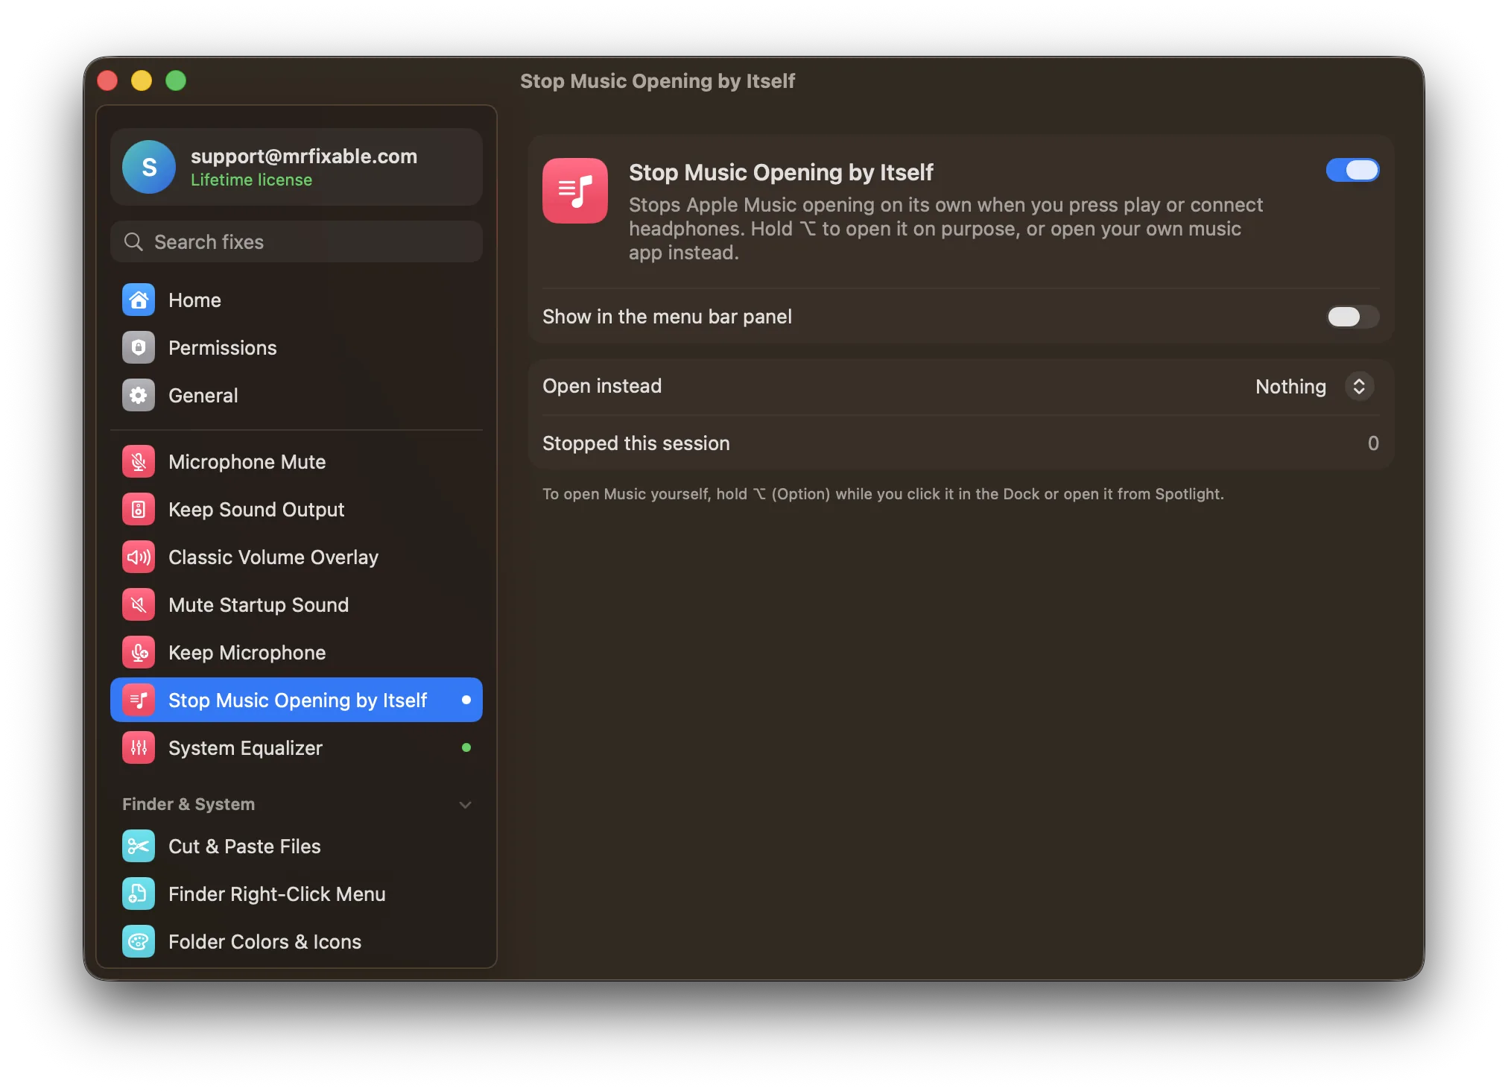Open Keep Sound Output settings
This screenshot has height=1091, width=1508.
[297, 509]
